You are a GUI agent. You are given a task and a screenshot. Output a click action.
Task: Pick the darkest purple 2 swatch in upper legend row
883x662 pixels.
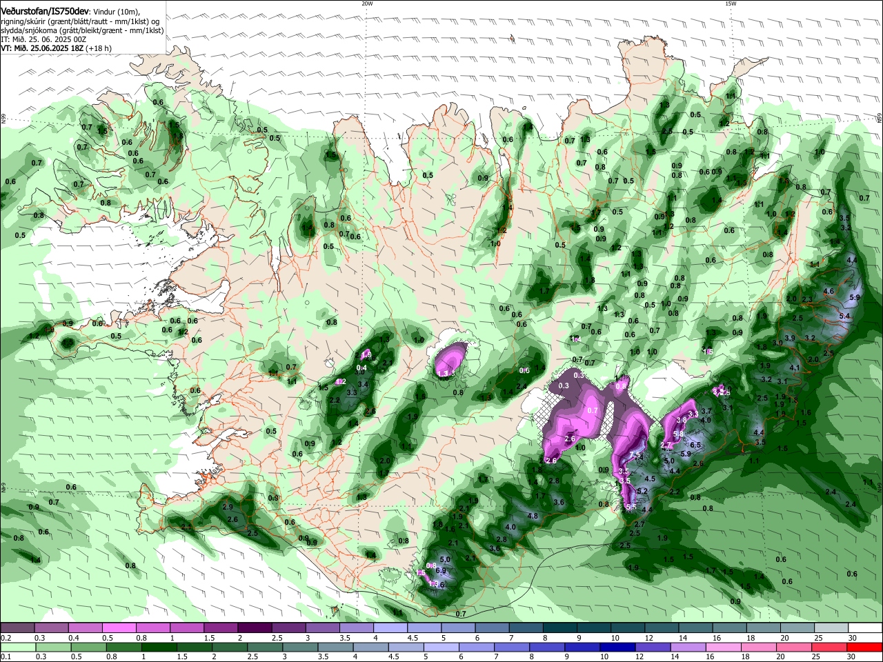[x=254, y=628]
